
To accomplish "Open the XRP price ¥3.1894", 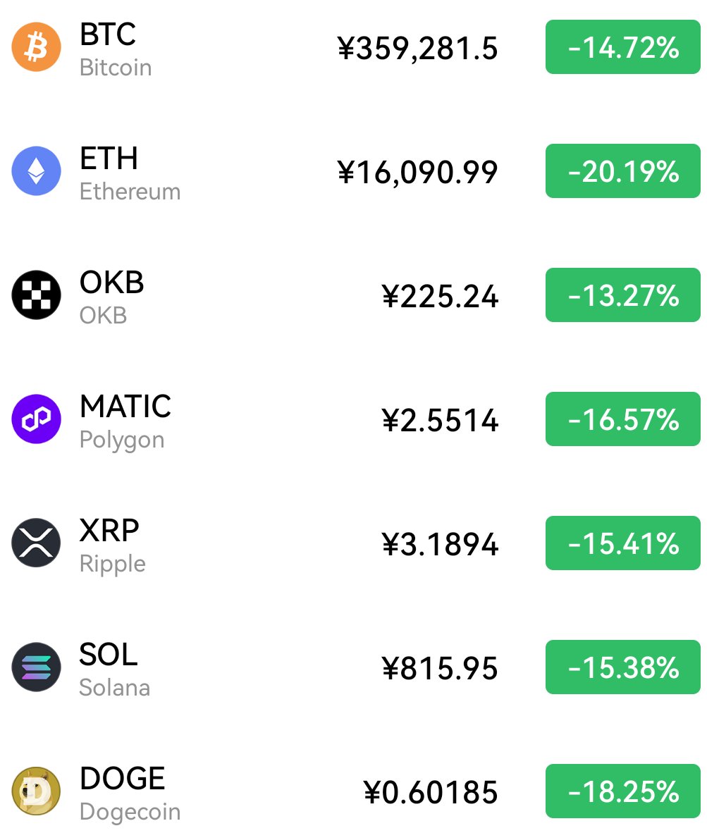I will [x=440, y=545].
